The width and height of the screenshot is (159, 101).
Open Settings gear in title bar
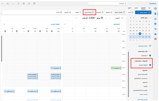24,3
